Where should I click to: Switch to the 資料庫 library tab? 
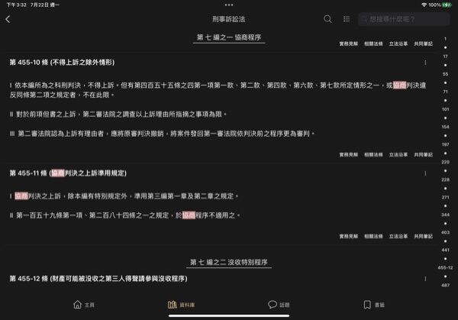point(181,305)
